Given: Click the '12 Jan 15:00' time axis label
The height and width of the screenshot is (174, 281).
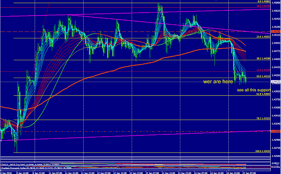Looking at the screenshot, I should pos(120,173).
